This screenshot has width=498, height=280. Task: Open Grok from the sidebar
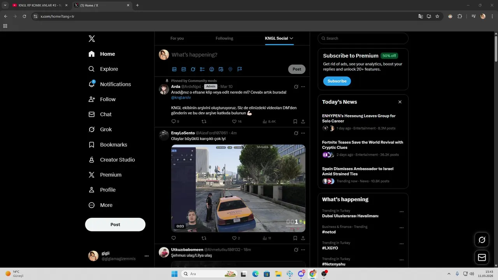(x=100, y=129)
